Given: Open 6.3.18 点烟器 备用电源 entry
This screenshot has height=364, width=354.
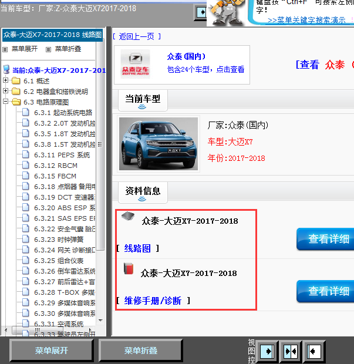Looking at the screenshot, I should coord(65,187).
